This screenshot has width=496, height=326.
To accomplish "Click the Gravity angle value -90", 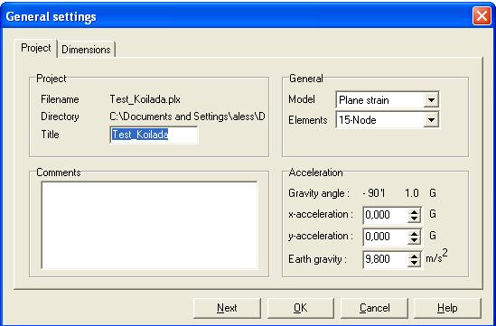I will pyautogui.click(x=374, y=193).
